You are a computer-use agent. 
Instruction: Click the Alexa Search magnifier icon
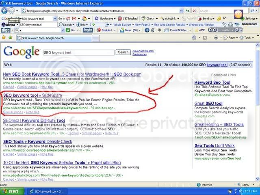click(x=61, y=24)
